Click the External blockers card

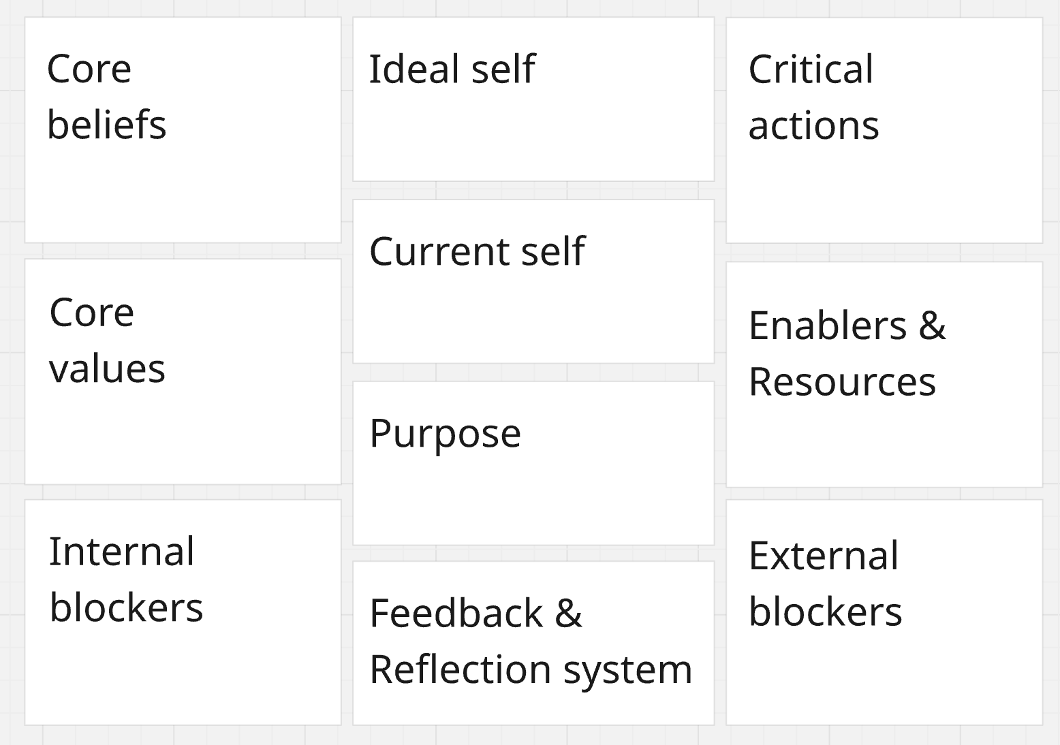(x=884, y=612)
